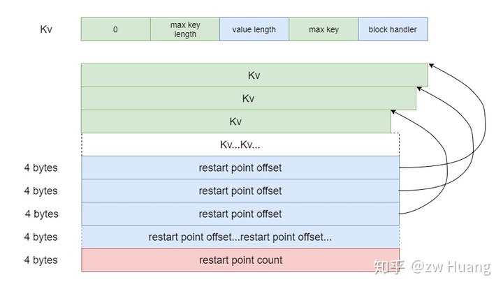Select the third single "restart point offset" row
Image resolution: width=503 pixels, height=289 pixels.
coord(240,214)
